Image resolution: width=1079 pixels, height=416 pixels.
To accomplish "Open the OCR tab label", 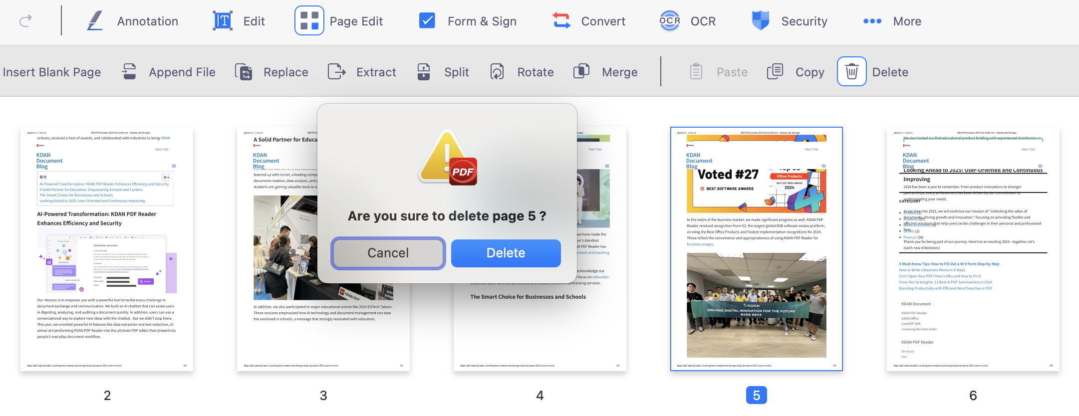I will point(703,21).
